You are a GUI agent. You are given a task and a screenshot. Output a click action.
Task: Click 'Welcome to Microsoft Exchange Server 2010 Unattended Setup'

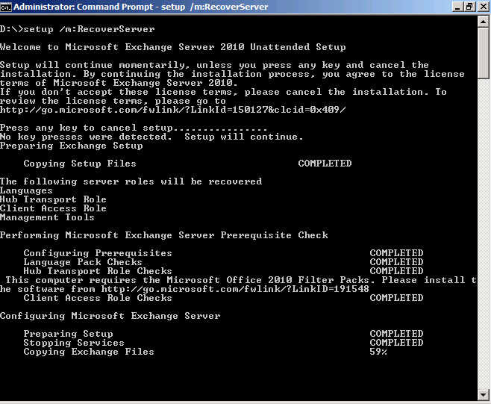[173, 47]
